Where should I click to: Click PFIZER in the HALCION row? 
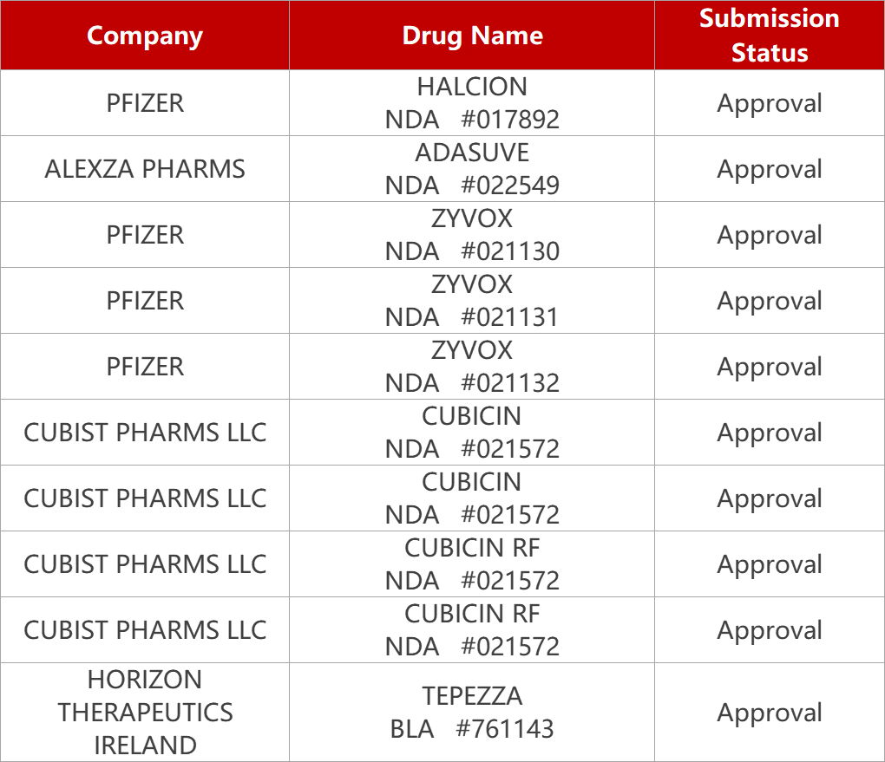[x=145, y=103]
